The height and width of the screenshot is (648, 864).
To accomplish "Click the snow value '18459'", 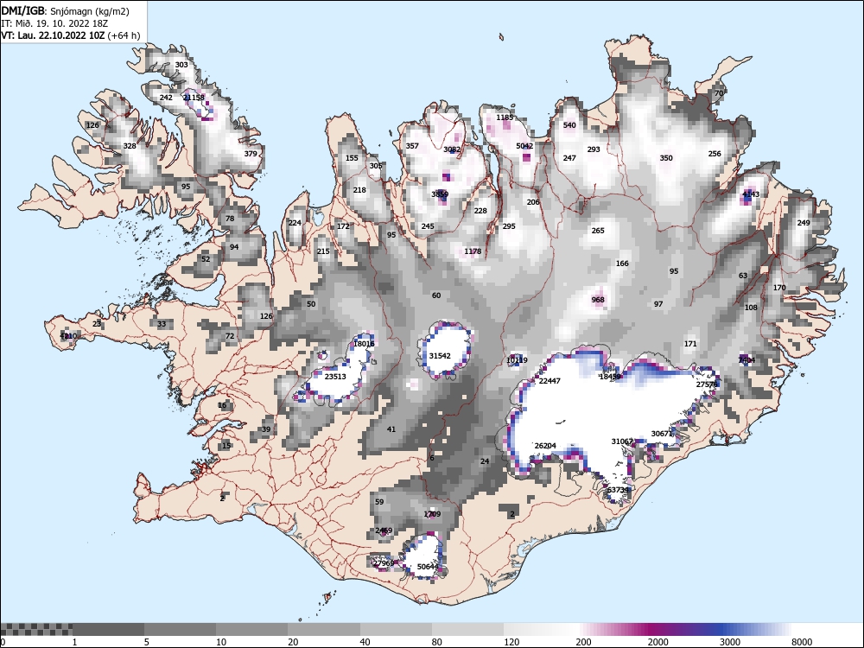I will pyautogui.click(x=610, y=377).
